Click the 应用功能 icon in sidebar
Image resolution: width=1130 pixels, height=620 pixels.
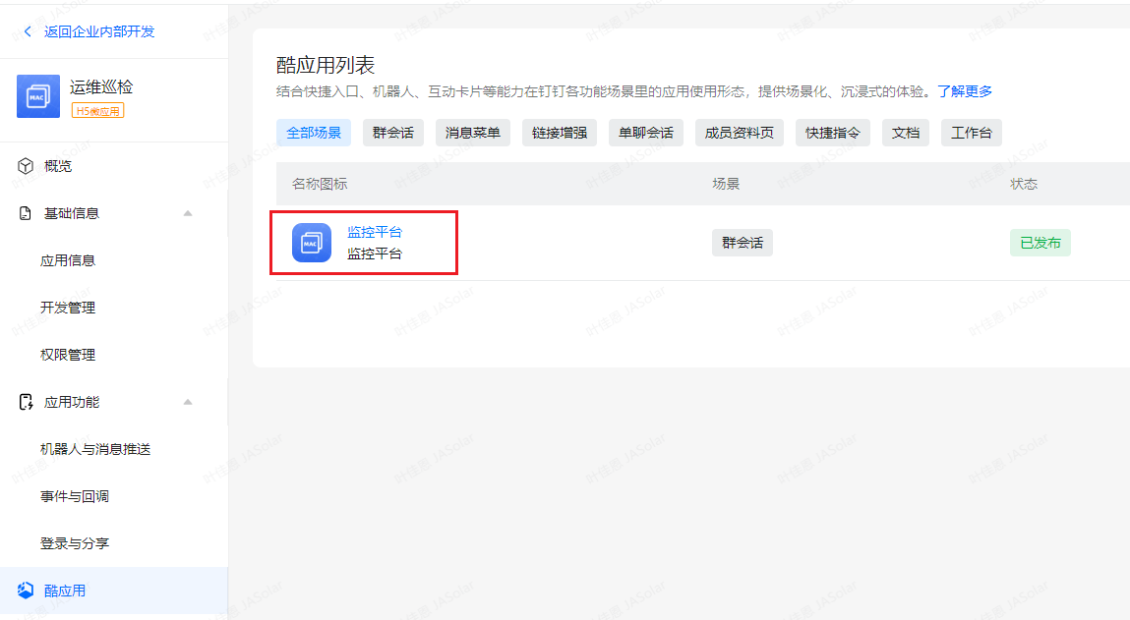26,402
